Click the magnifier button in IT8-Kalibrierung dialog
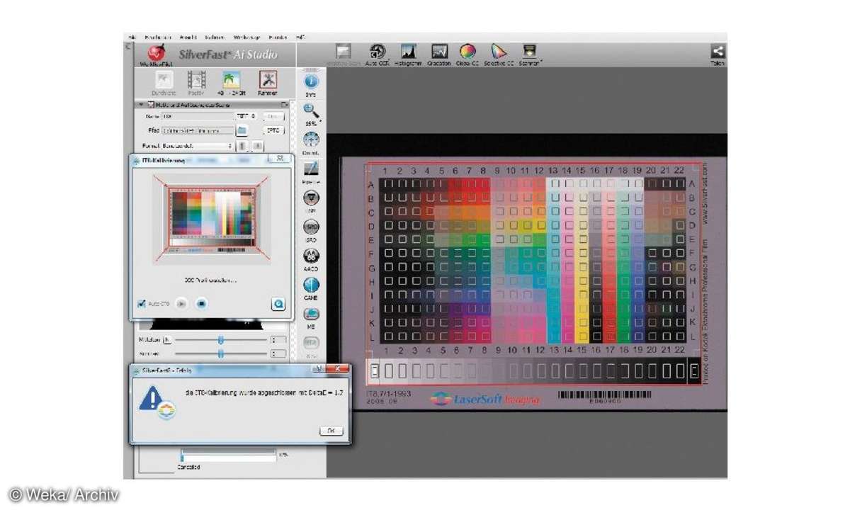Screen dimensions: 850x510 tap(278, 304)
